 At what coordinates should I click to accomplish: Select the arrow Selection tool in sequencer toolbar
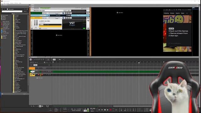(x=30, y=59)
